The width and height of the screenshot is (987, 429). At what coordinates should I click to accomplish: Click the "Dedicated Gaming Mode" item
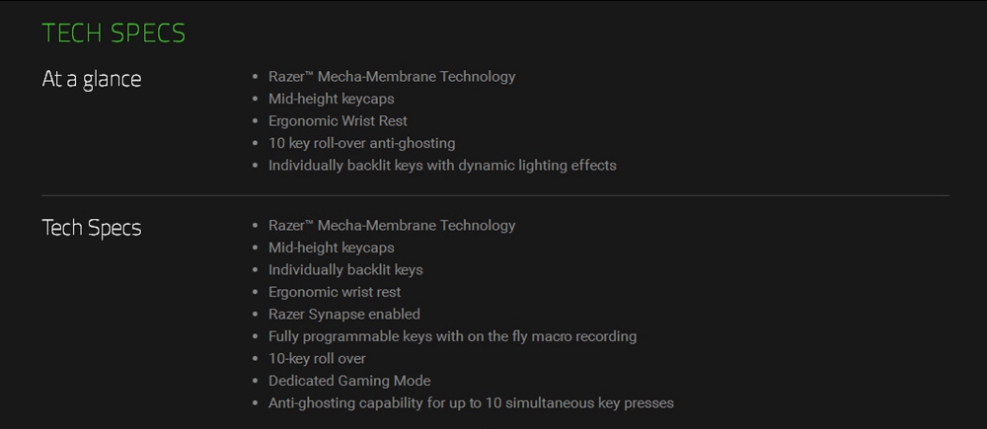click(x=349, y=381)
